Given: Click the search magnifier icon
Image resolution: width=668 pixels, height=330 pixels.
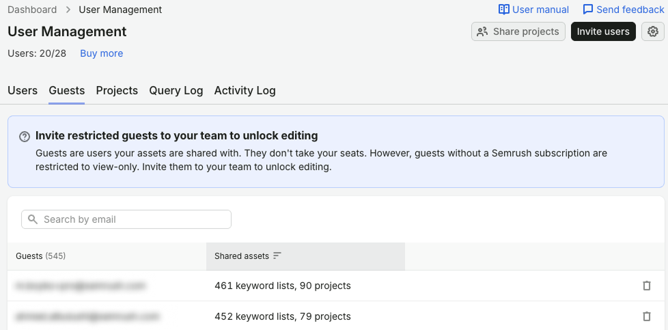Looking at the screenshot, I should [x=33, y=219].
